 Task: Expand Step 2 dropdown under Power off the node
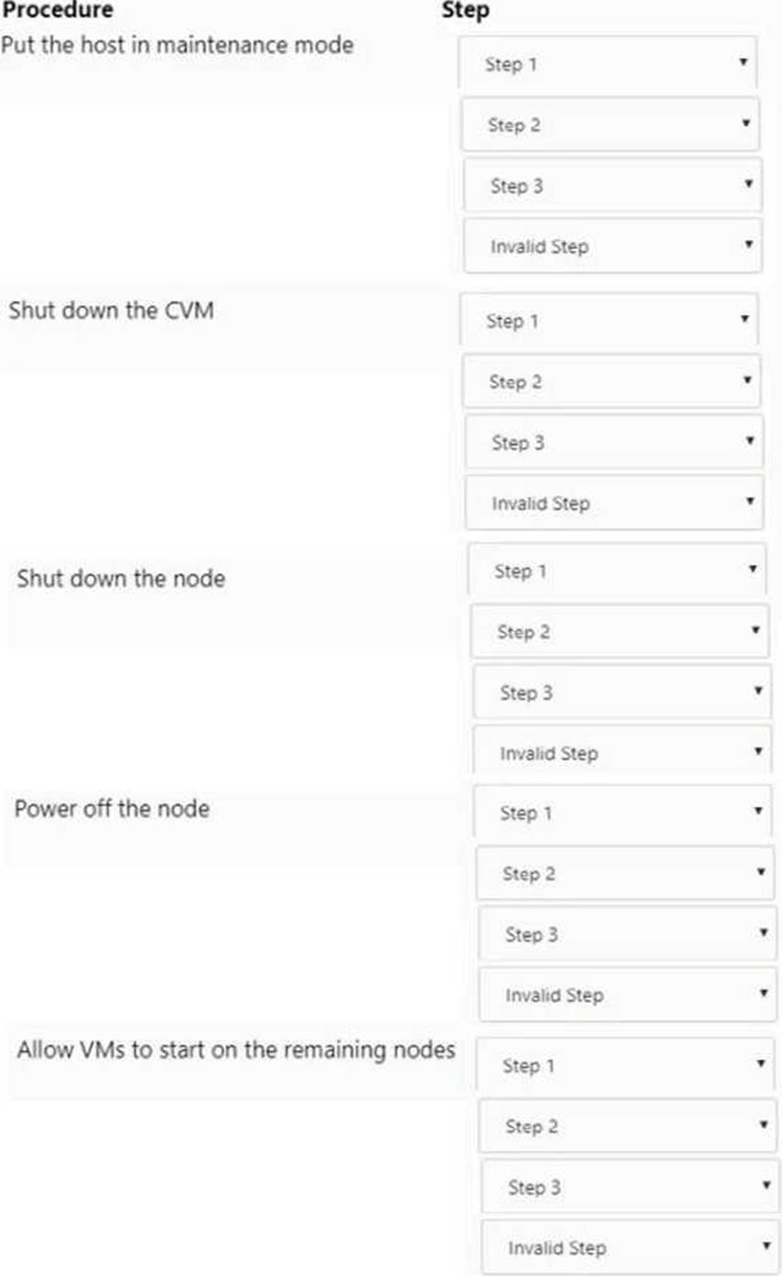click(x=625, y=874)
